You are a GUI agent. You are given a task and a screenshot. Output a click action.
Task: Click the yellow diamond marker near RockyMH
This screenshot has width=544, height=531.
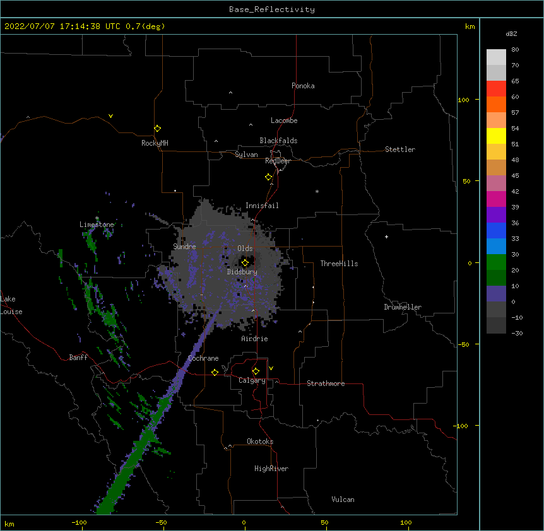point(157,129)
